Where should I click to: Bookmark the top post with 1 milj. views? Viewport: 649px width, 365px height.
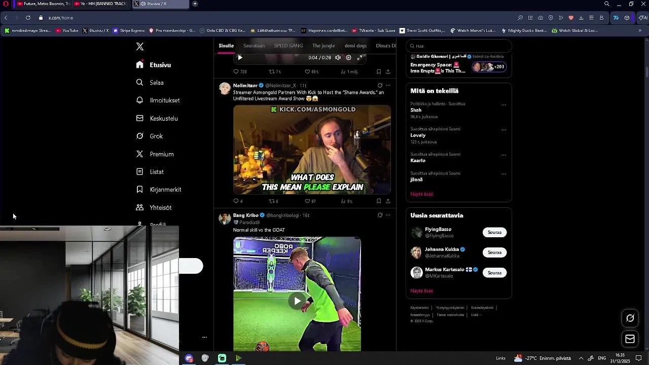pyautogui.click(x=379, y=72)
